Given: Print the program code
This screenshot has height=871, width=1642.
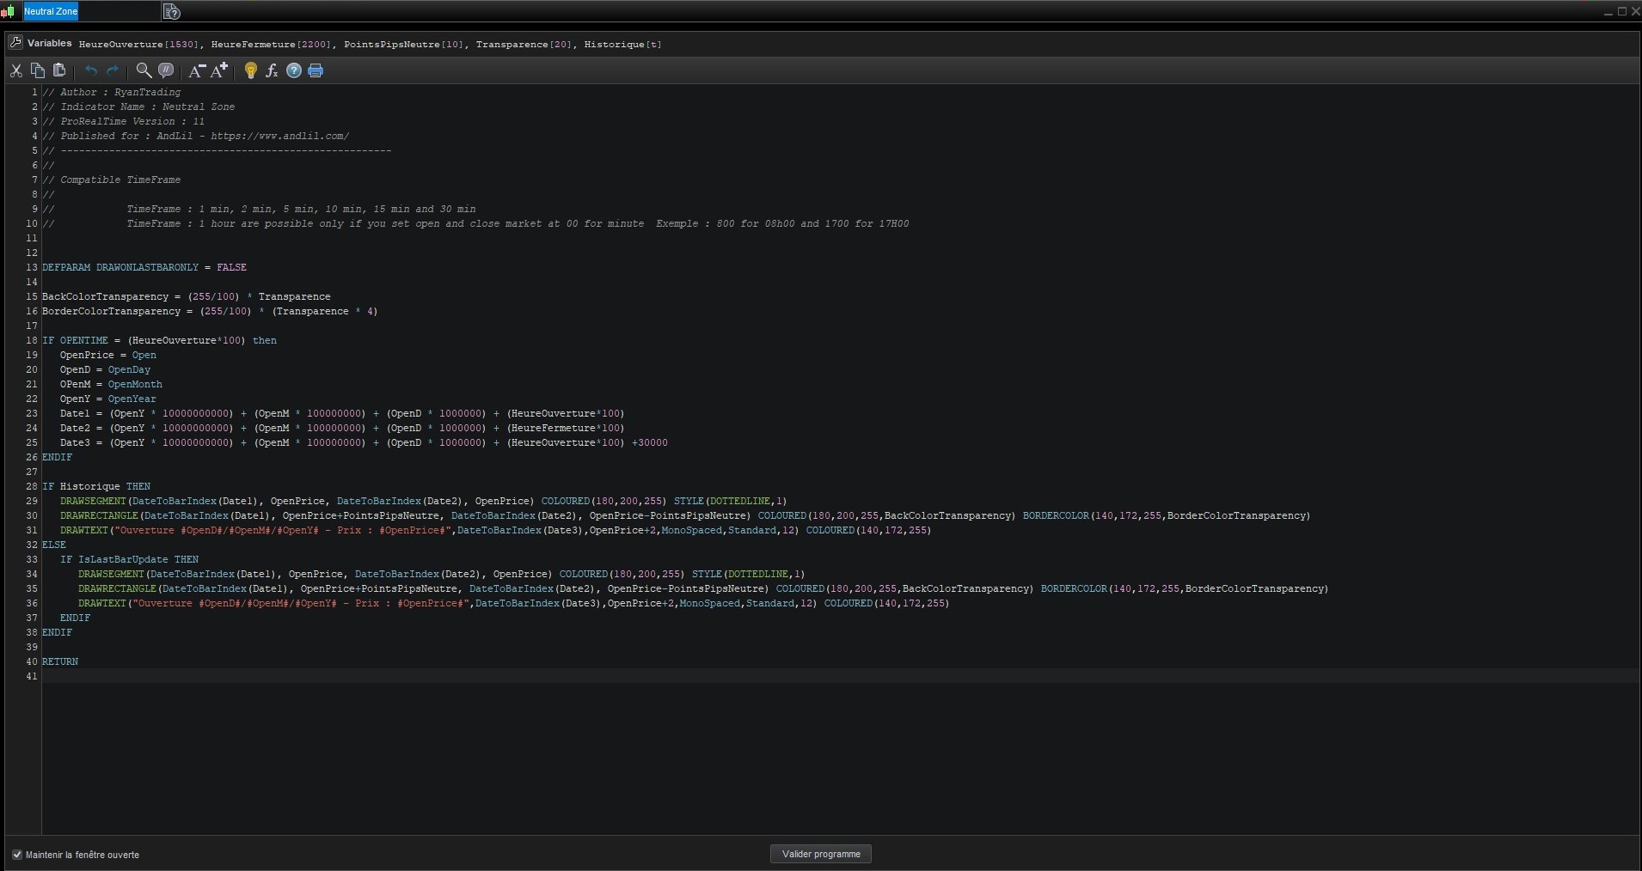Looking at the screenshot, I should 316,70.
